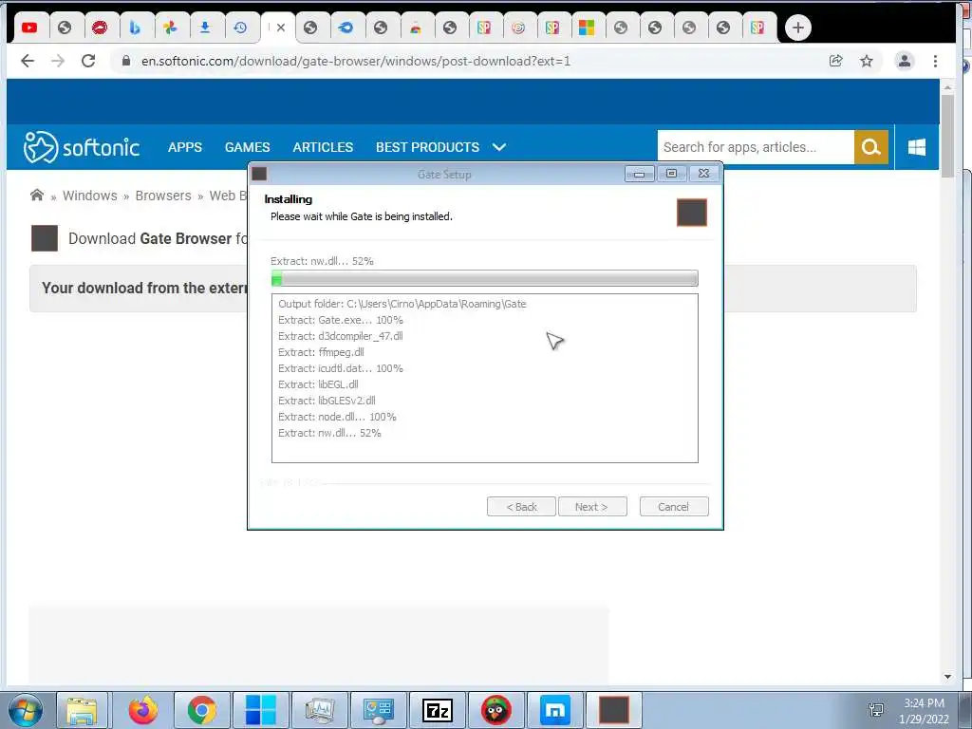Reload the Softonic page

click(88, 61)
